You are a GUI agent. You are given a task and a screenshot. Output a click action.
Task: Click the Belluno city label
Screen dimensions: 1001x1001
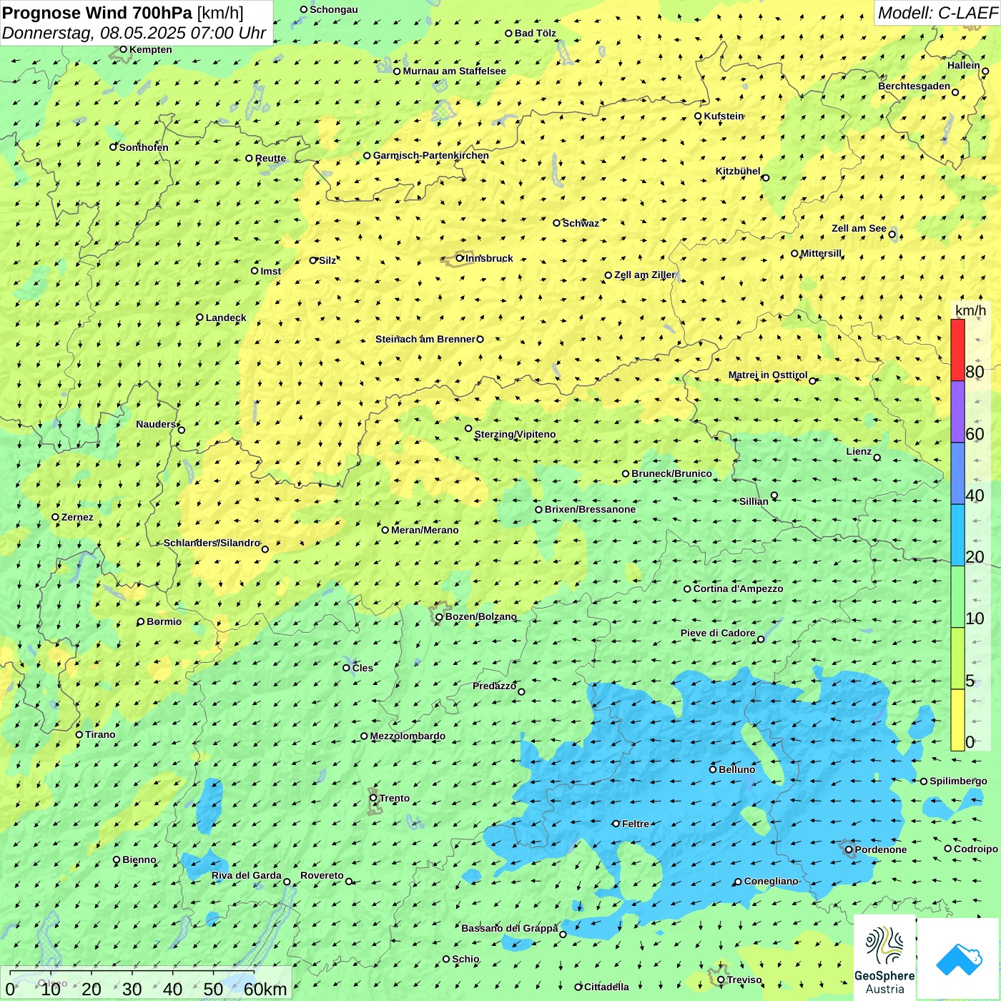[x=737, y=769]
